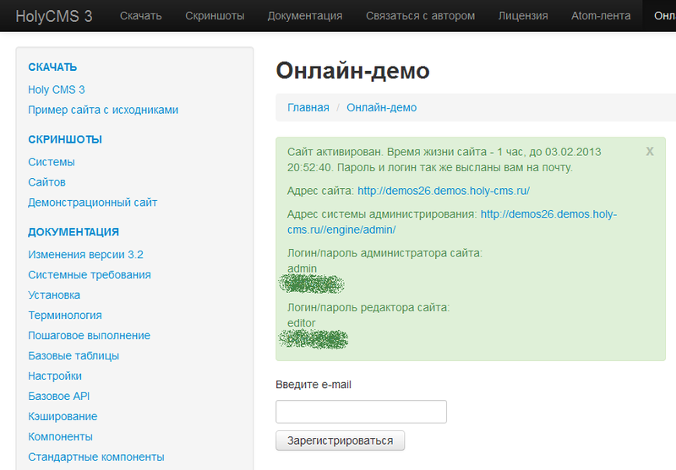676x470 pixels.
Task: Dismiss the green activation alert with X
Action: (x=650, y=152)
